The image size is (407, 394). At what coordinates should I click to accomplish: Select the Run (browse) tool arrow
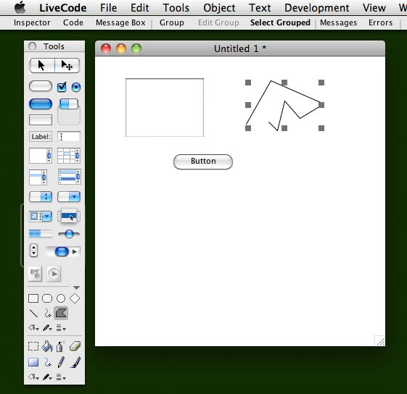point(42,65)
